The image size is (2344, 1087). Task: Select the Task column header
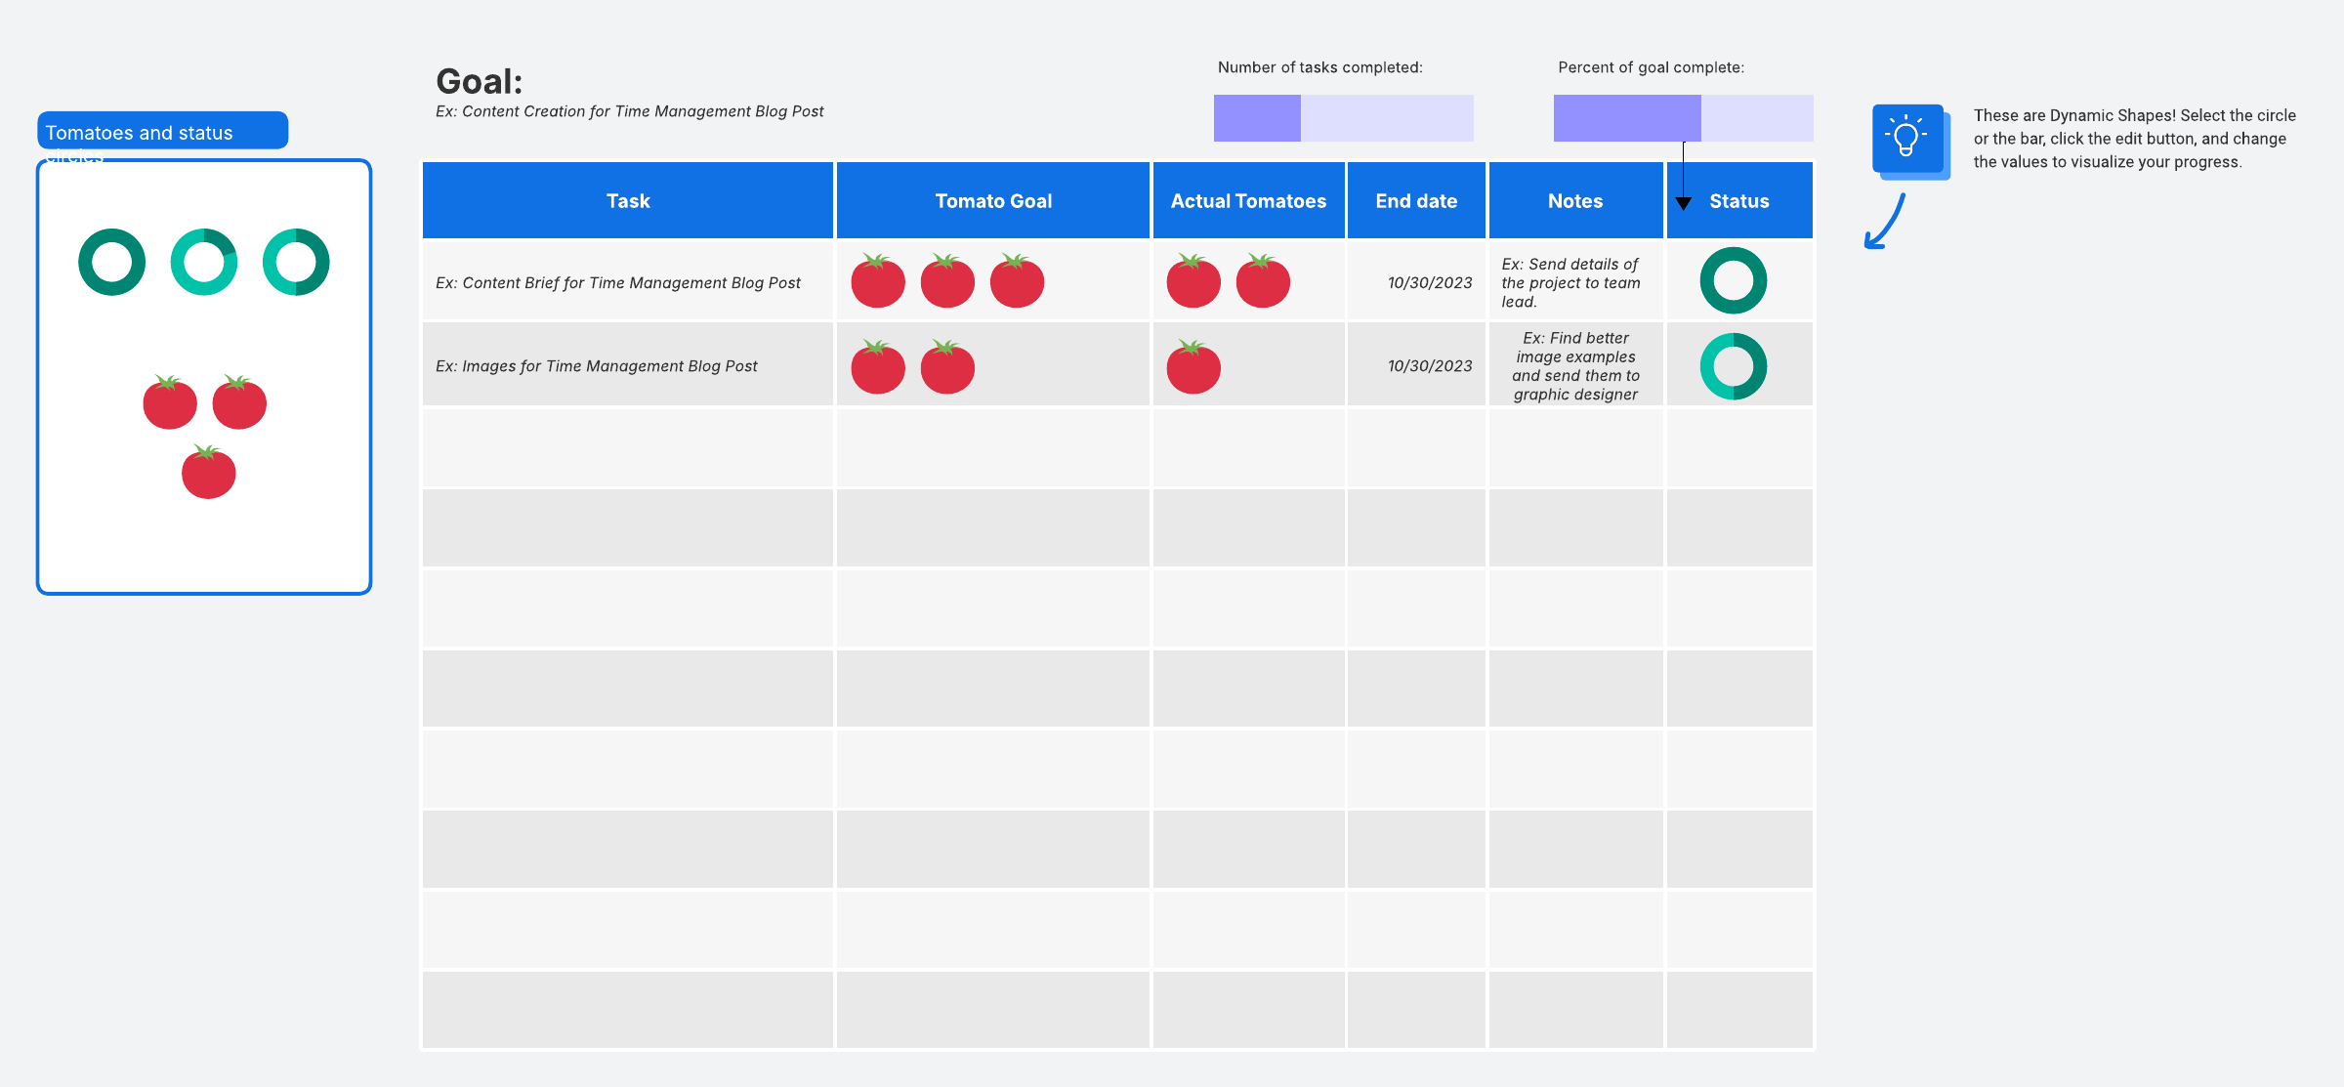click(x=628, y=201)
